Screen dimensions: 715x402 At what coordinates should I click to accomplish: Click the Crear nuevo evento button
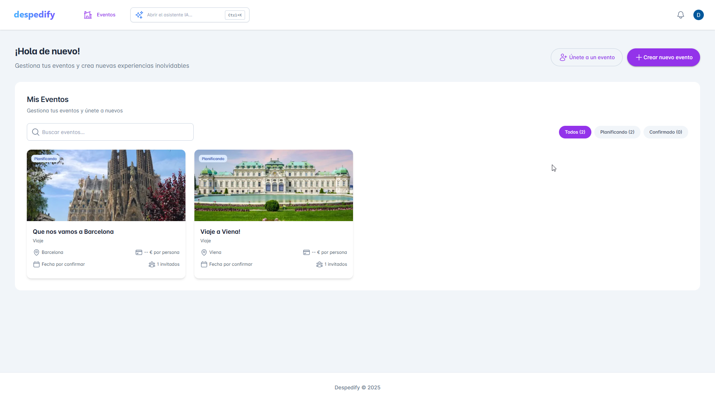[x=663, y=57]
